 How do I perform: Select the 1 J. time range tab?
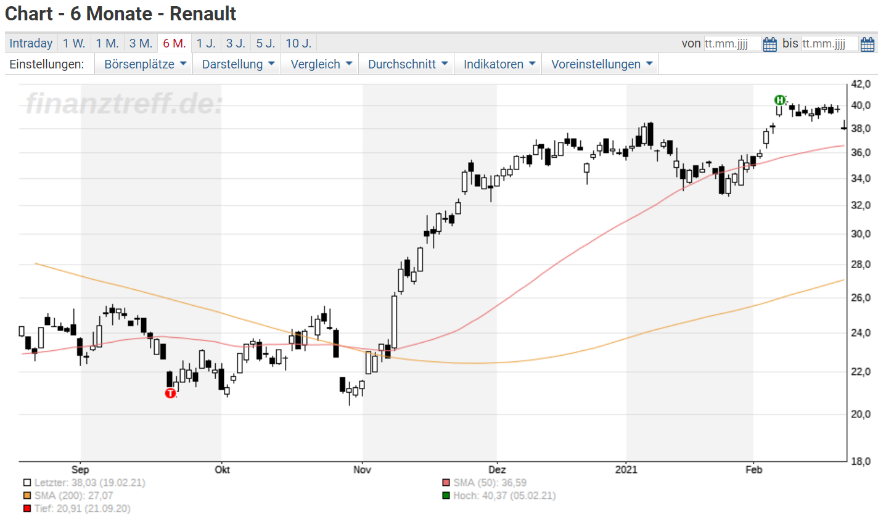click(206, 43)
